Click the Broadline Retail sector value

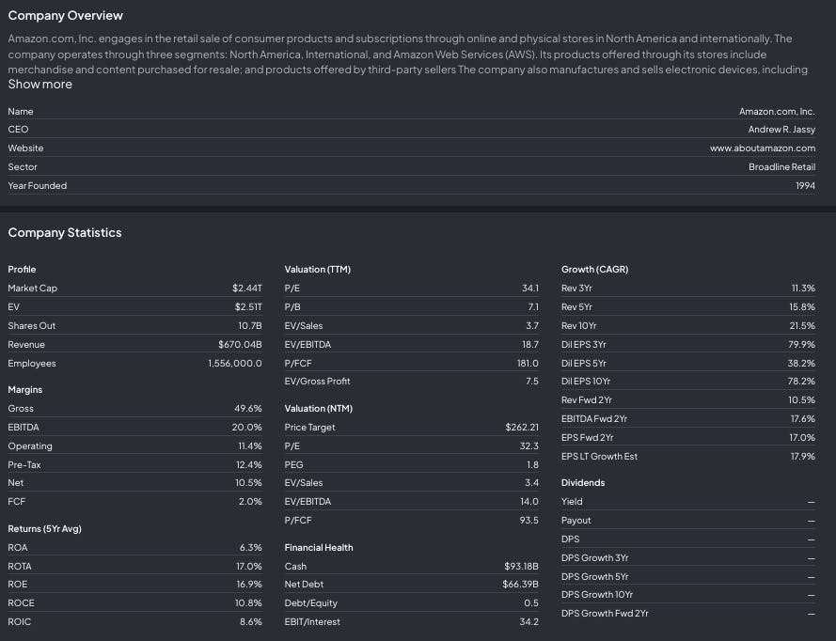(781, 166)
